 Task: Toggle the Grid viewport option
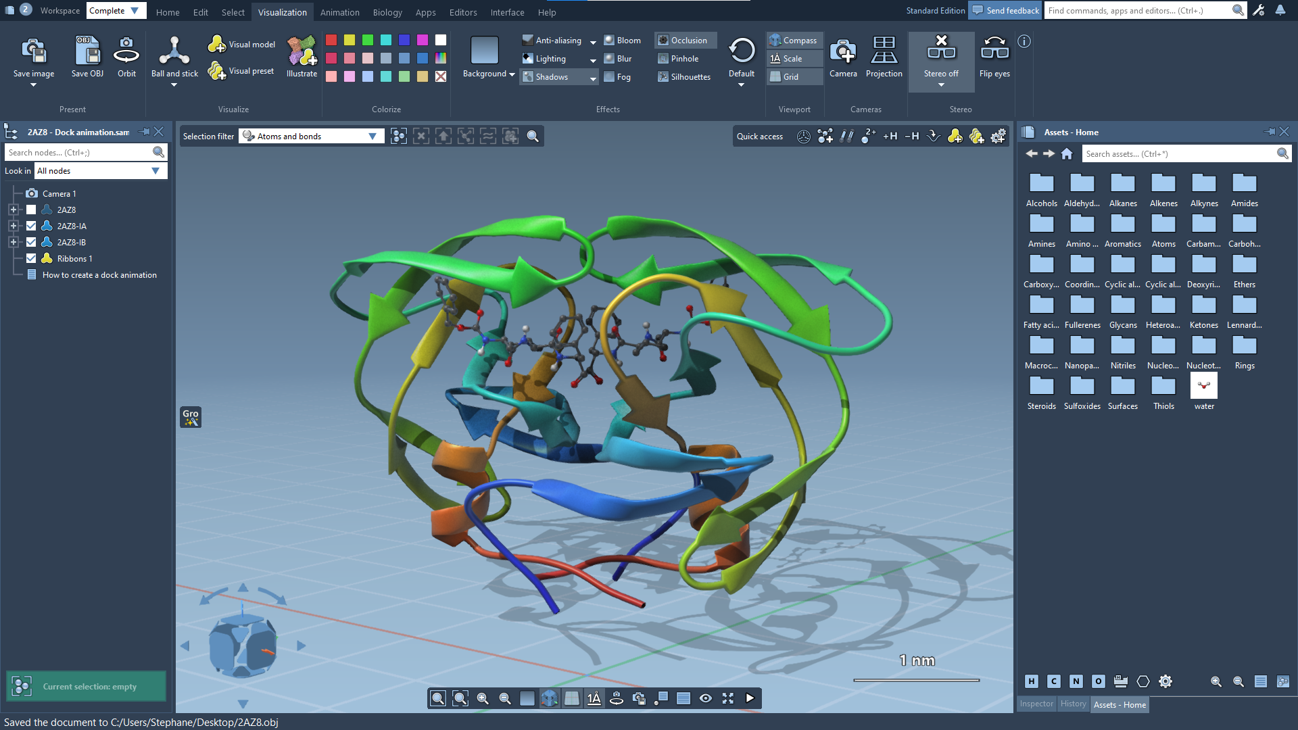coord(790,77)
